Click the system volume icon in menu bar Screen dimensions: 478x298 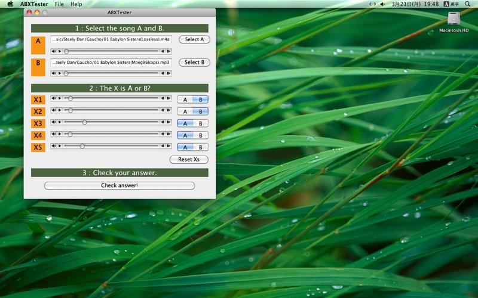[x=382, y=4]
